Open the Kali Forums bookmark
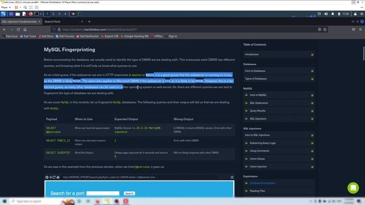This screenshot has width=365, height=205. (x=64, y=36)
